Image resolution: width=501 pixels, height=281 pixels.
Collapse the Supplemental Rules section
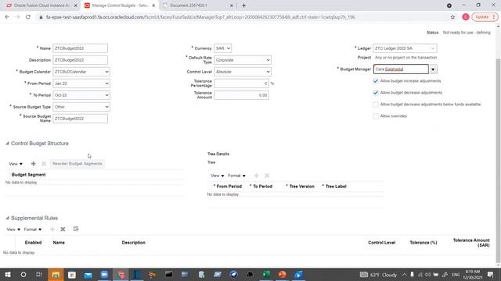pyautogui.click(x=7, y=218)
